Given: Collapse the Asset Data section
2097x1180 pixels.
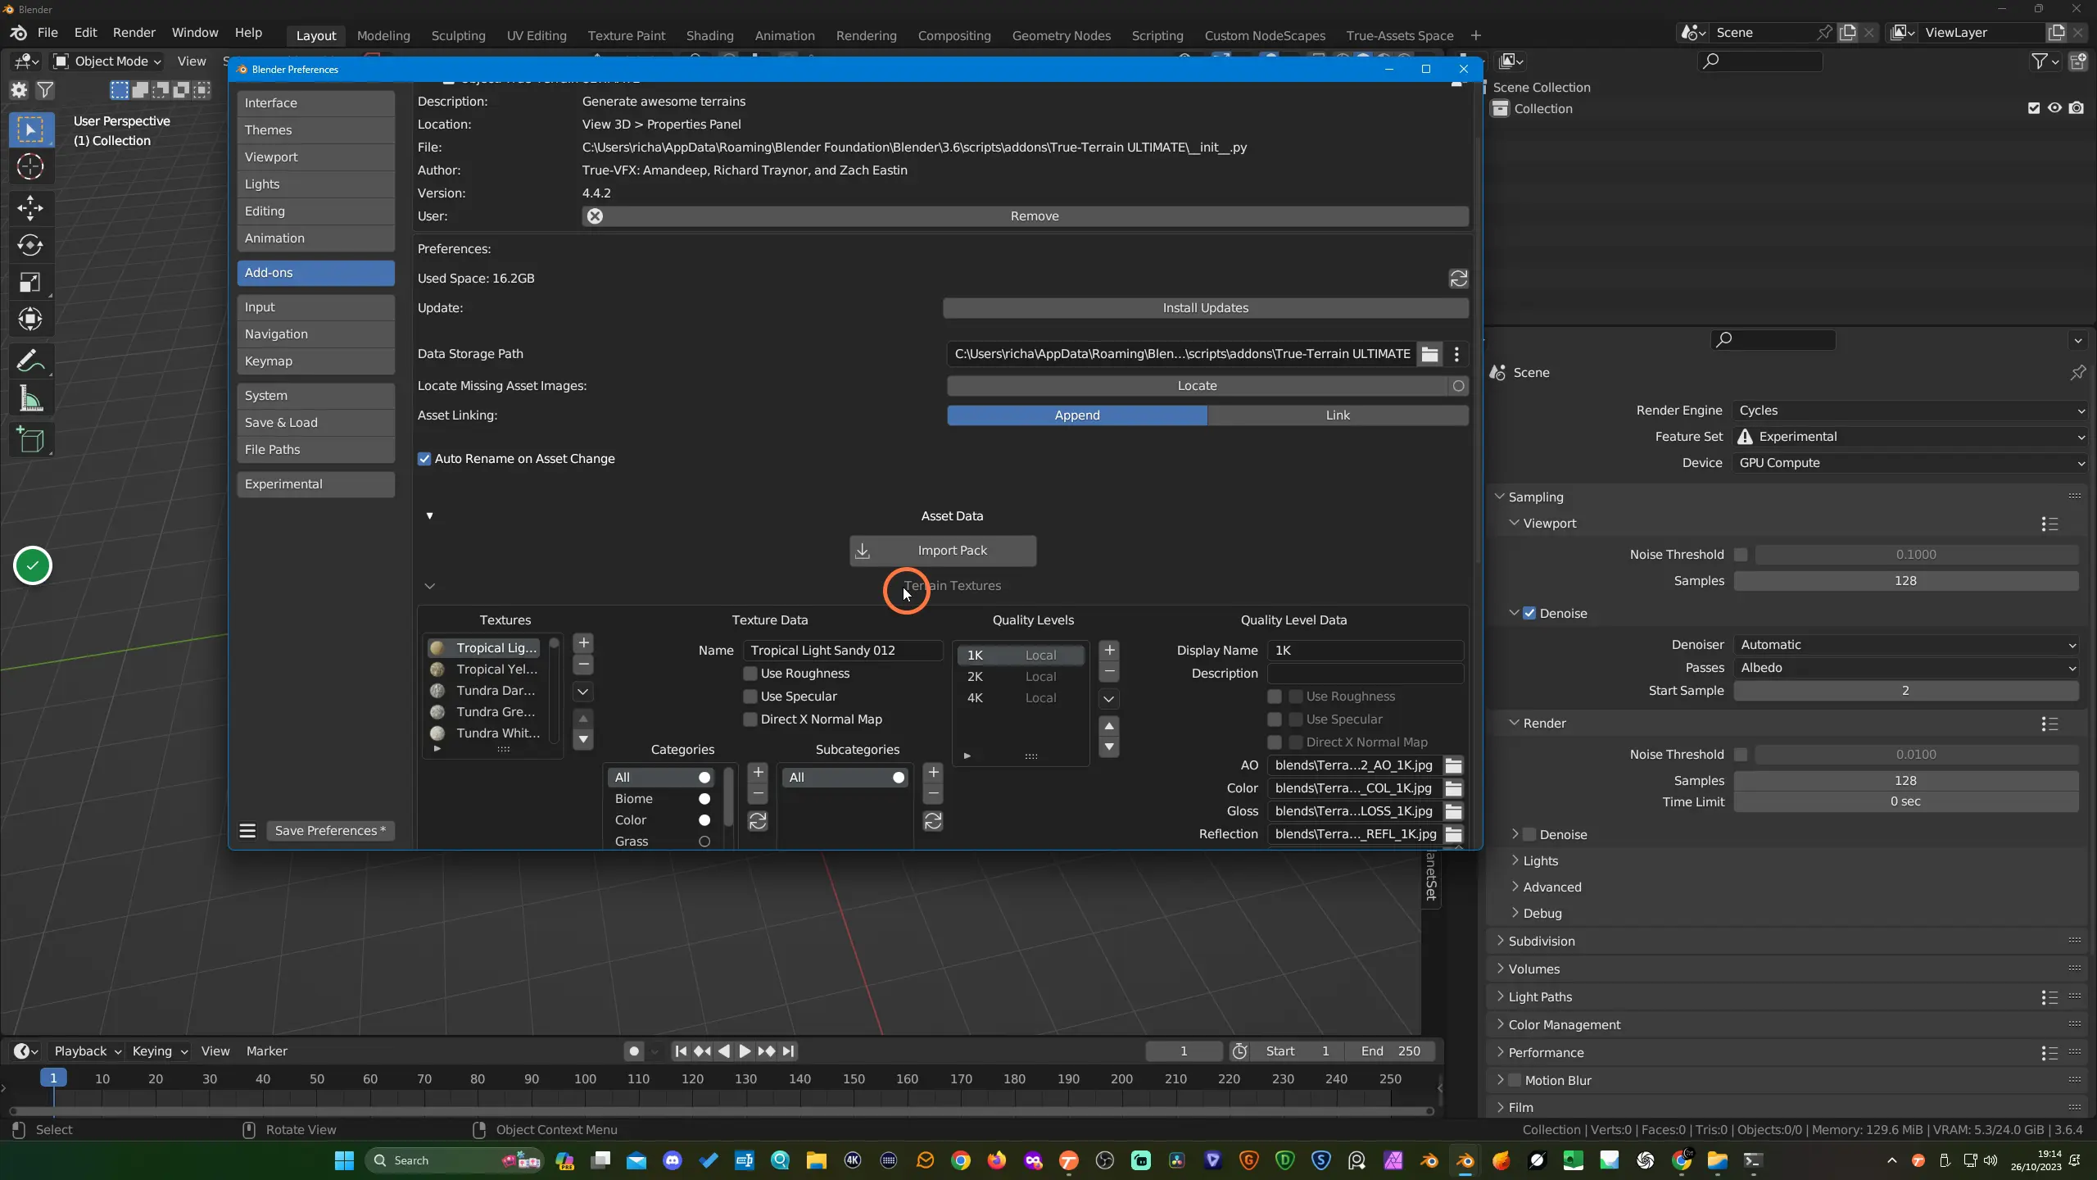Looking at the screenshot, I should [x=429, y=516].
